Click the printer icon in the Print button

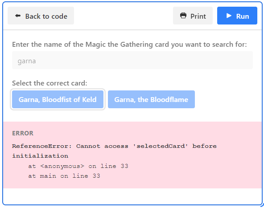[183, 16]
